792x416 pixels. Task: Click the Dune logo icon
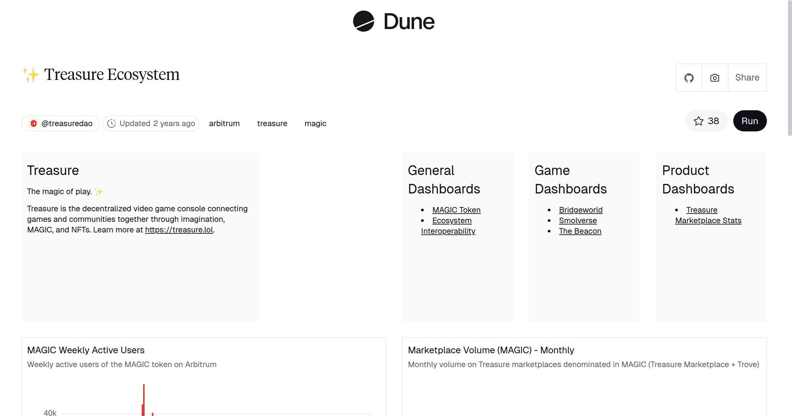[363, 21]
